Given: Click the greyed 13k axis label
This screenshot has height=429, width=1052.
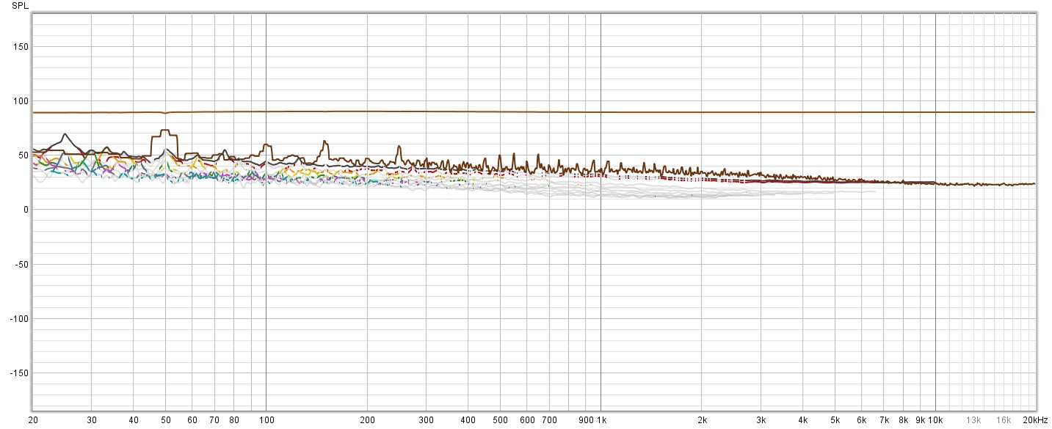Looking at the screenshot, I should click(x=973, y=420).
